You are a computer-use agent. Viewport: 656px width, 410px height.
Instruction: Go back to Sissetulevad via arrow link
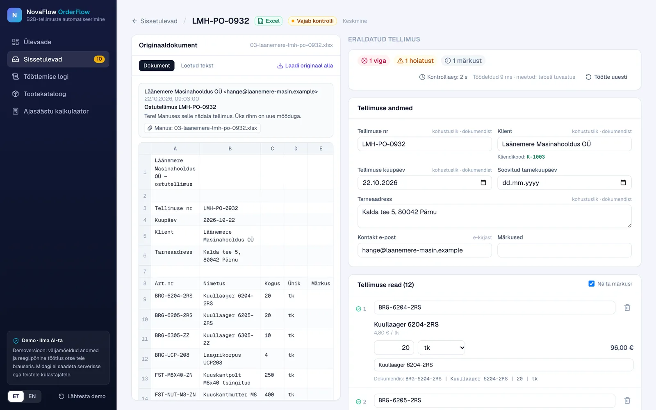155,21
